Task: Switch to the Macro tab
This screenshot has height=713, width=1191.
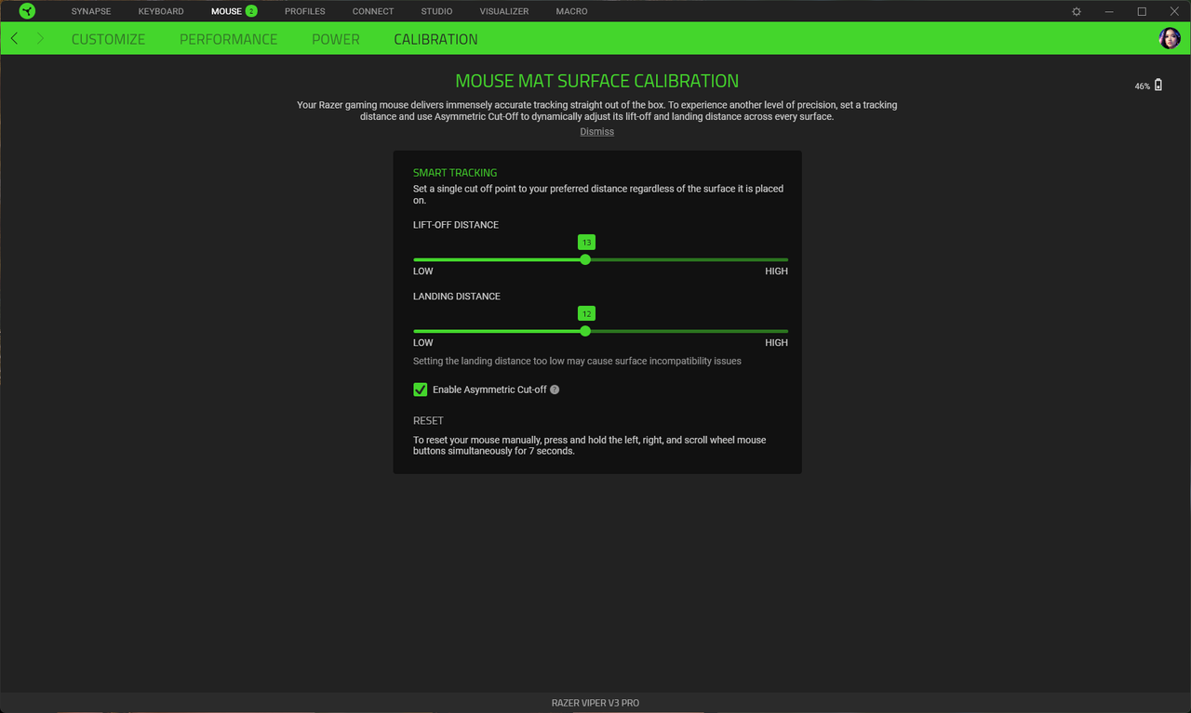Action: [571, 11]
